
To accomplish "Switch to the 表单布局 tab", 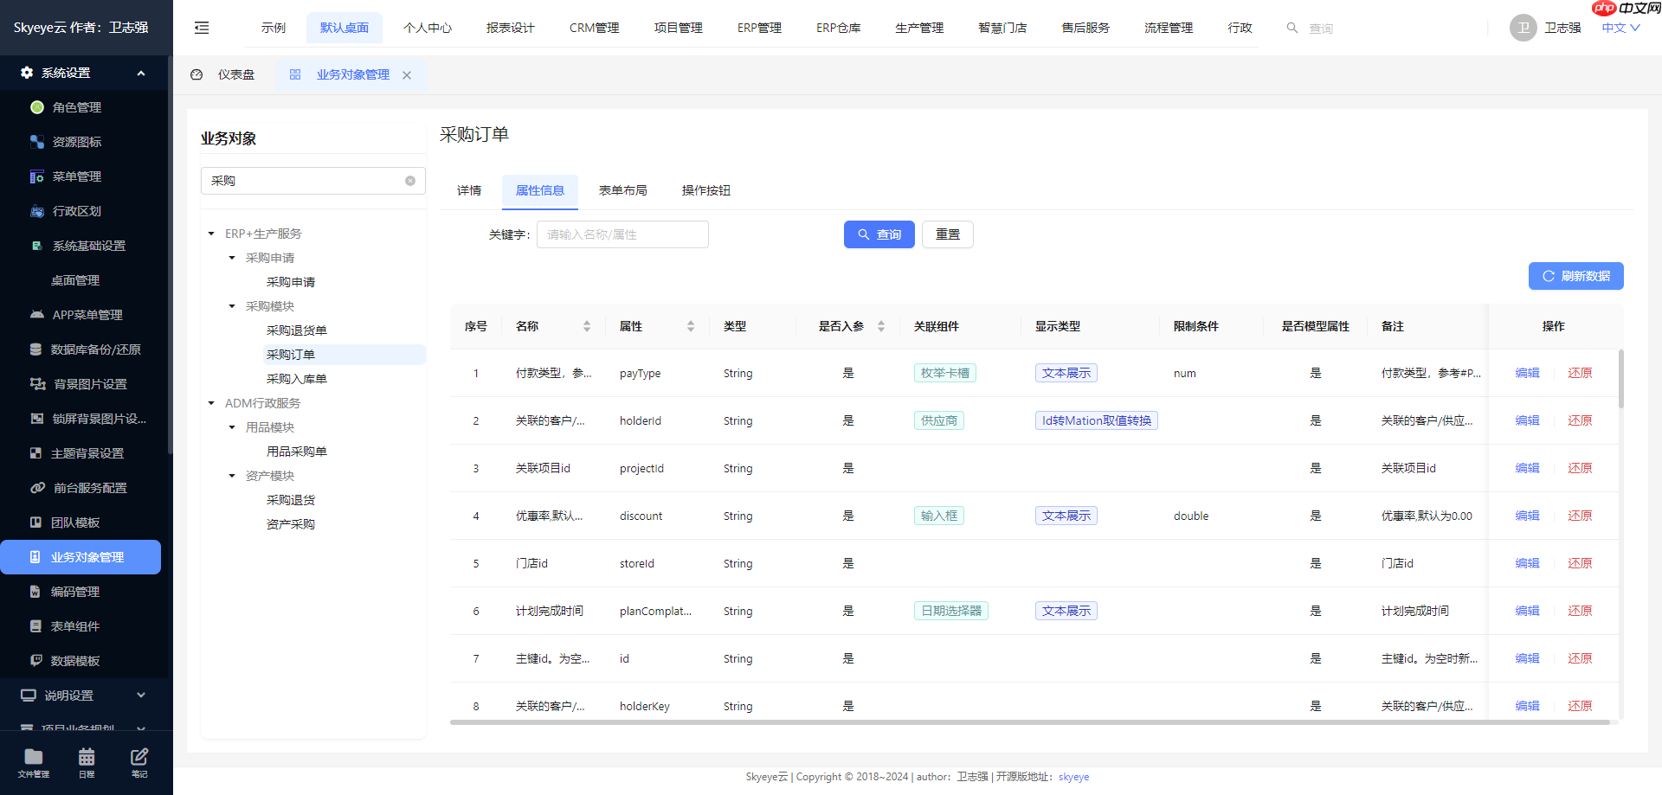I will [x=623, y=190].
